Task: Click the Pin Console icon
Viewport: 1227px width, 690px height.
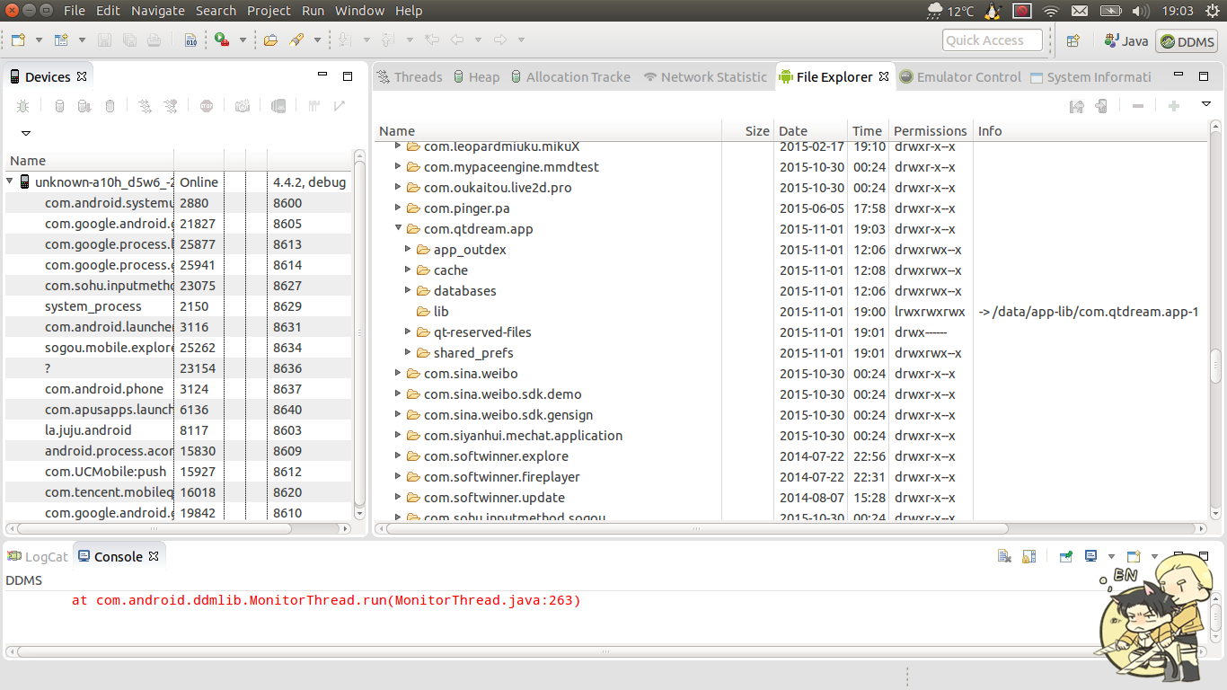Action: coord(1065,556)
